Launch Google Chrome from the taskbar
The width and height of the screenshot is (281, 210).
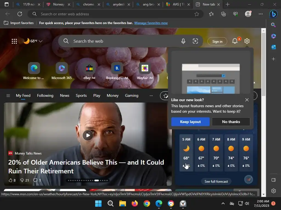pos(147,203)
